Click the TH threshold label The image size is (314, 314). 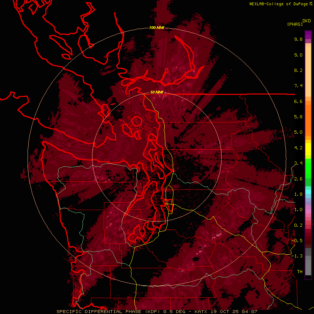[x=300, y=272]
